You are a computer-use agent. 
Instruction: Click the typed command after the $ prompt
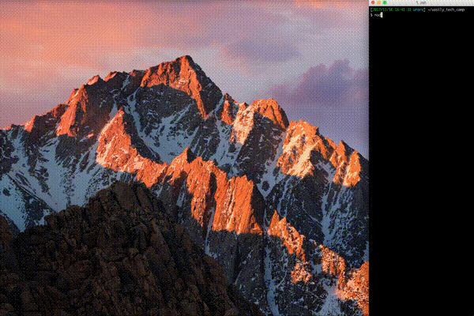378,15
